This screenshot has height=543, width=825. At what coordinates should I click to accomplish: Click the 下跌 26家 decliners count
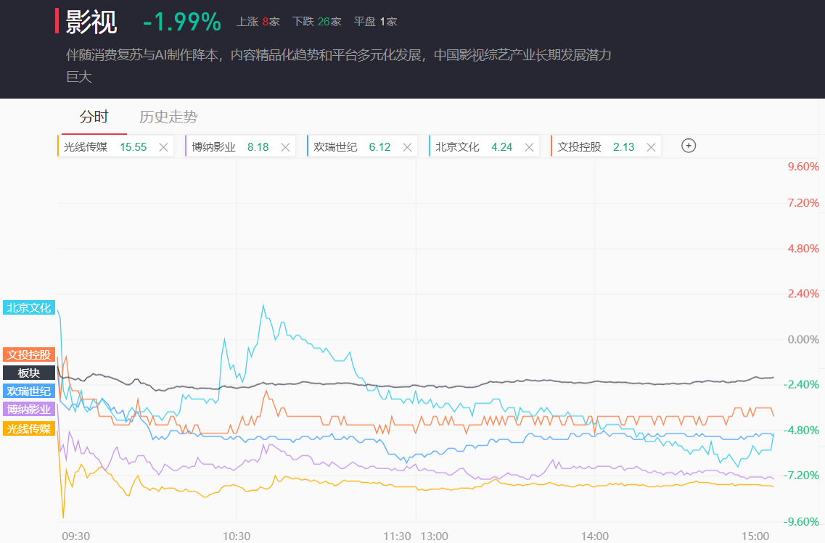click(x=316, y=22)
